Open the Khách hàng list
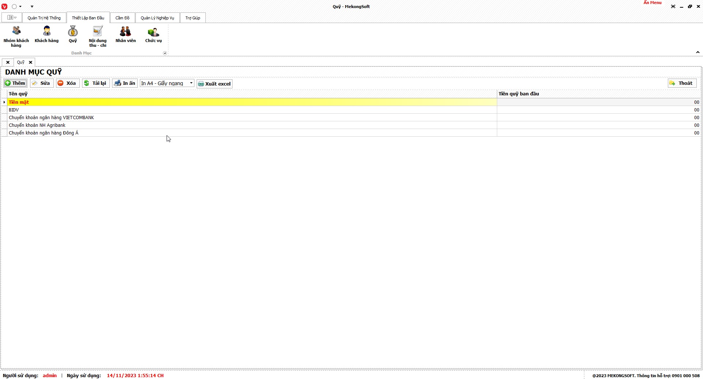Screen dimensions: 703x379 (x=47, y=34)
